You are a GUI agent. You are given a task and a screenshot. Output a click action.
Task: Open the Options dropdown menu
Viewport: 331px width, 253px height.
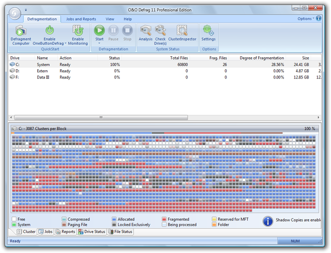[306, 19]
